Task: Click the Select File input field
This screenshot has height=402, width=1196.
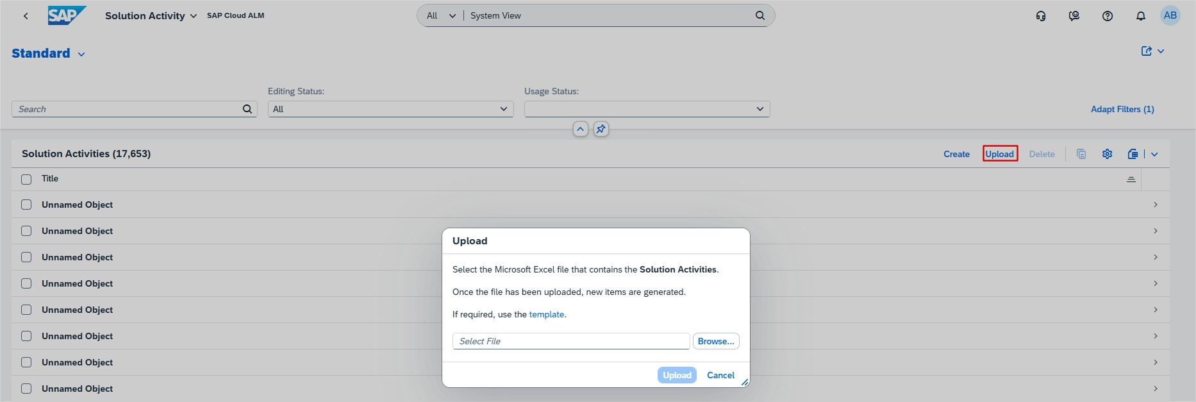Action: tap(570, 341)
